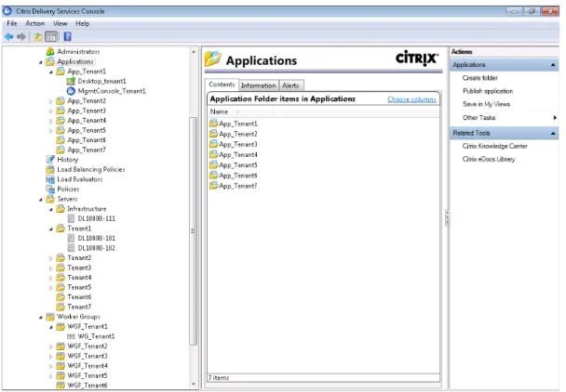This screenshot has width=566, height=392.
Task: Click App_Tenant3 folder icon in Contents list
Action: point(214,144)
